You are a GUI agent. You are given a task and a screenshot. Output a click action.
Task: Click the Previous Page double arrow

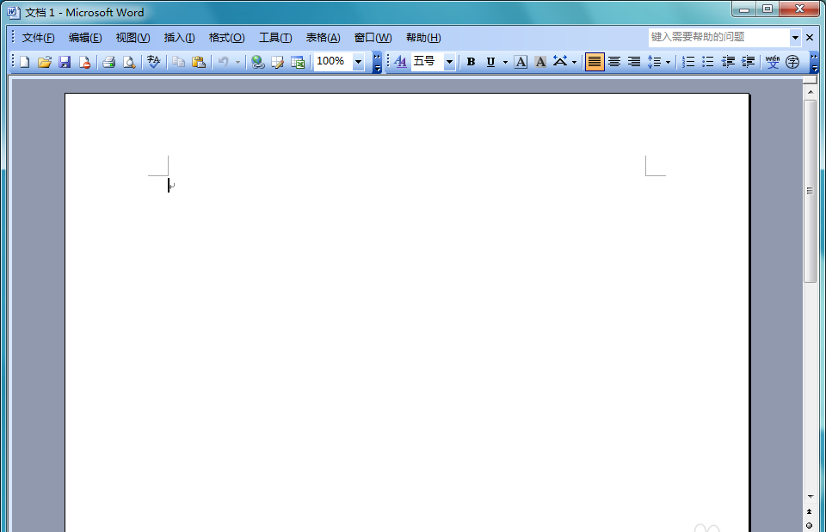click(x=810, y=512)
